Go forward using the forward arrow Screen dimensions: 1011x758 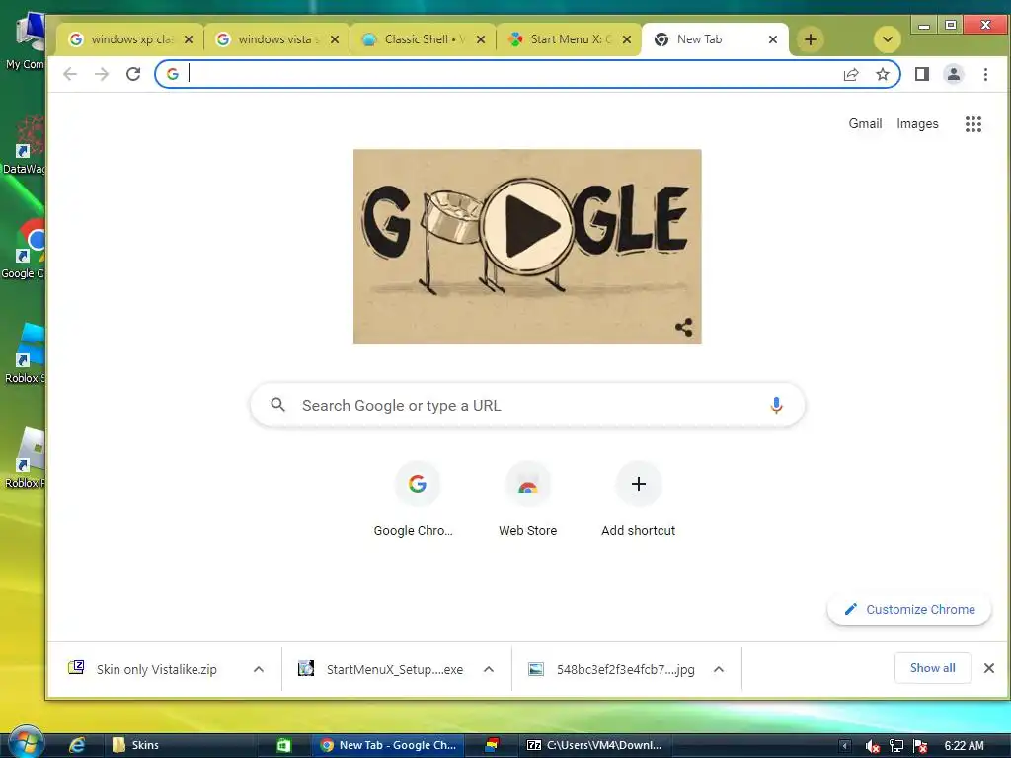(x=102, y=74)
